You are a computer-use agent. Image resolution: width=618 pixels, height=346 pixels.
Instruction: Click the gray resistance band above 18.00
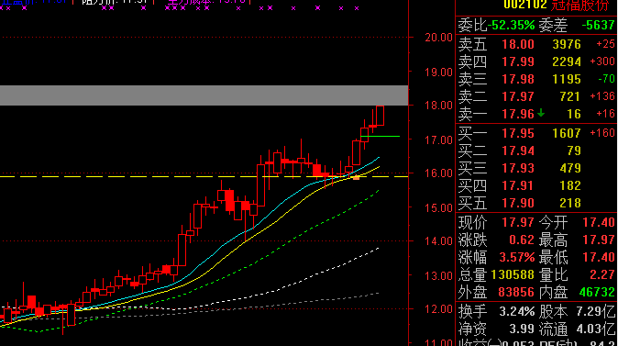click(x=204, y=95)
